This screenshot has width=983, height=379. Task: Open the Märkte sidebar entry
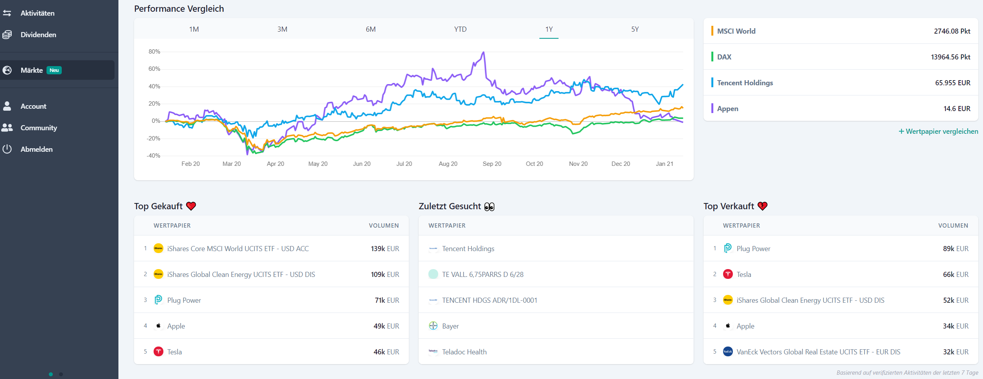coord(57,70)
